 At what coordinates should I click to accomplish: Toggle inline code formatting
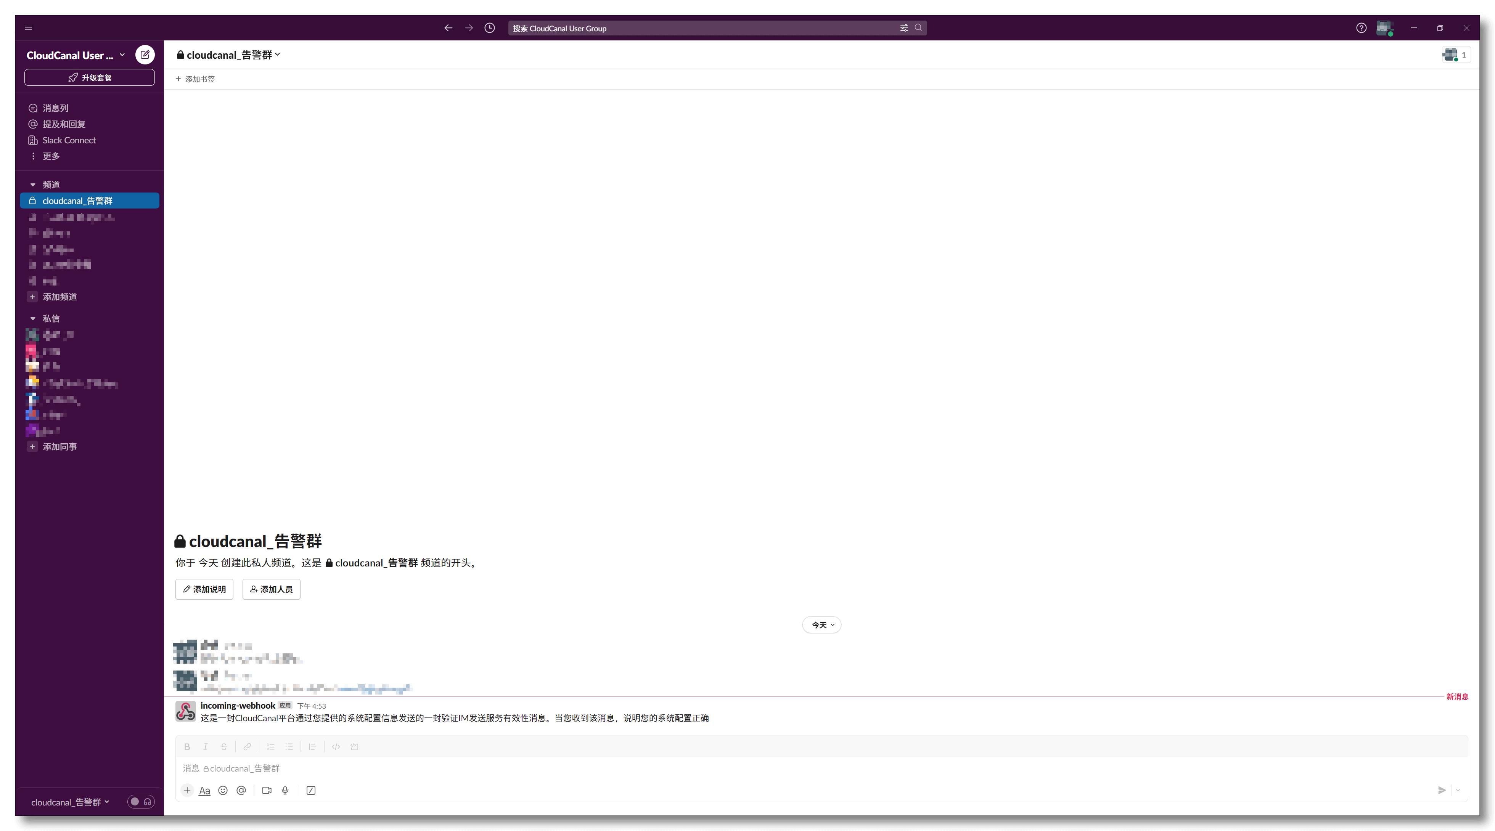coord(336,747)
